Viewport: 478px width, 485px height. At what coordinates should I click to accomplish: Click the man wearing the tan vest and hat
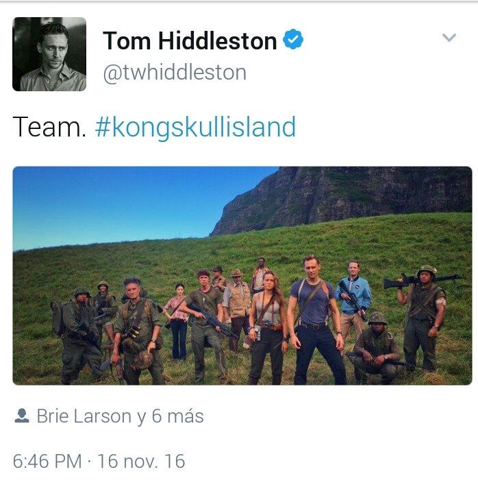(237, 306)
